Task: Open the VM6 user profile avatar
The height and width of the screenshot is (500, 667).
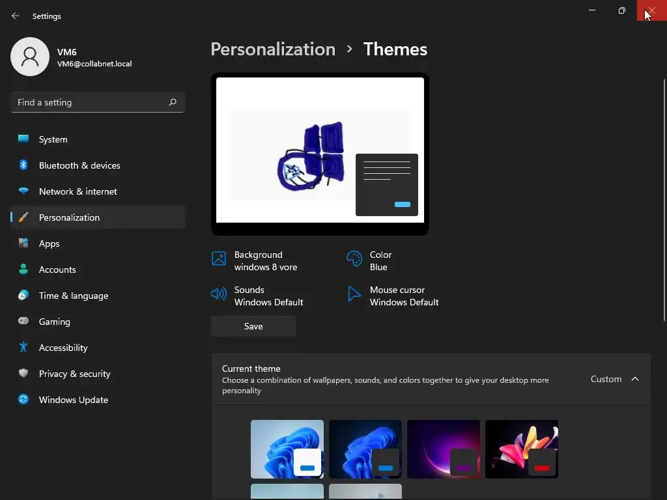Action: click(x=30, y=57)
